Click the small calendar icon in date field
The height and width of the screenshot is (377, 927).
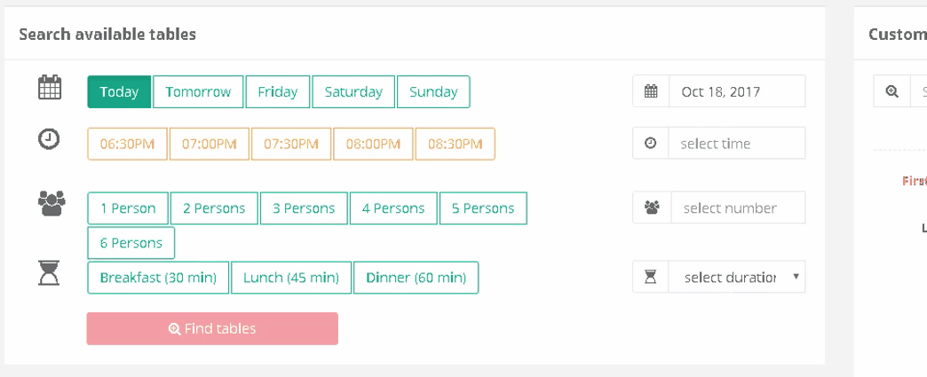point(651,91)
